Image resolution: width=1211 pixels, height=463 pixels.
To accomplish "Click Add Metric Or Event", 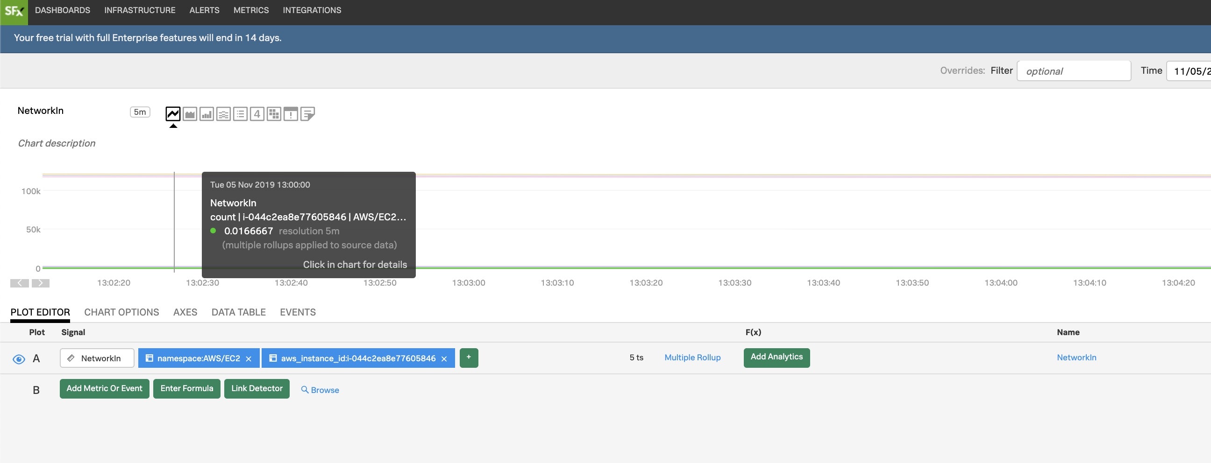I will click(104, 389).
